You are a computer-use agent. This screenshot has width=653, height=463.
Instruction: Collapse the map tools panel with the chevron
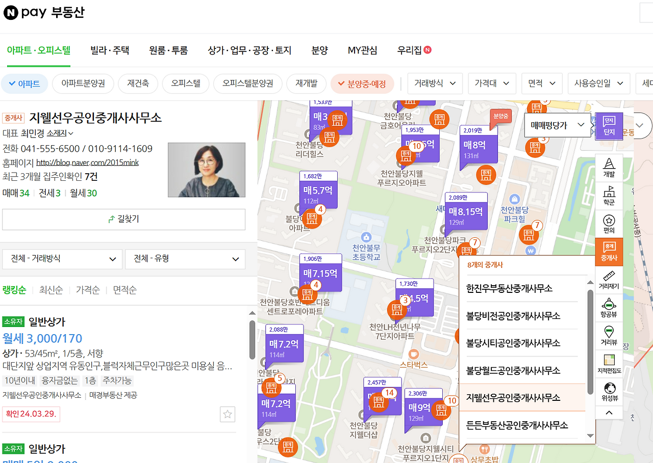tap(609, 413)
